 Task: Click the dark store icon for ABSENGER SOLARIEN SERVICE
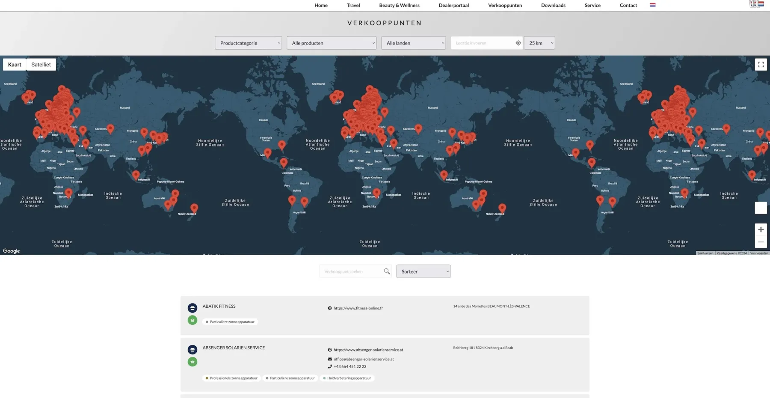[x=192, y=349]
